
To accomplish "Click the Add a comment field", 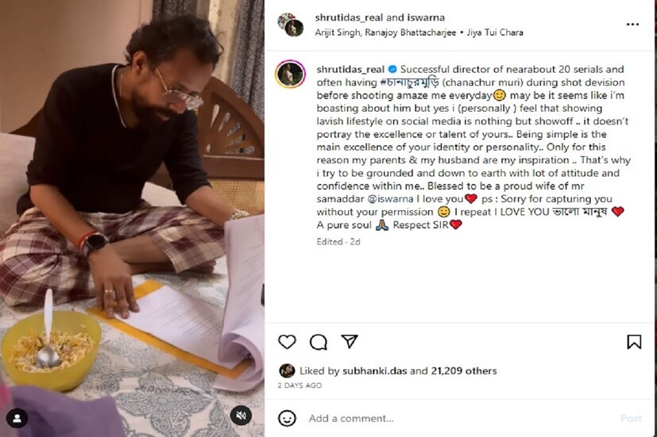I will [x=445, y=418].
